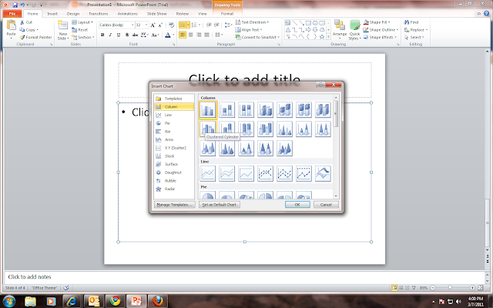Switch to the Design tab
Viewport: 493px width, 308px height.
tap(73, 14)
